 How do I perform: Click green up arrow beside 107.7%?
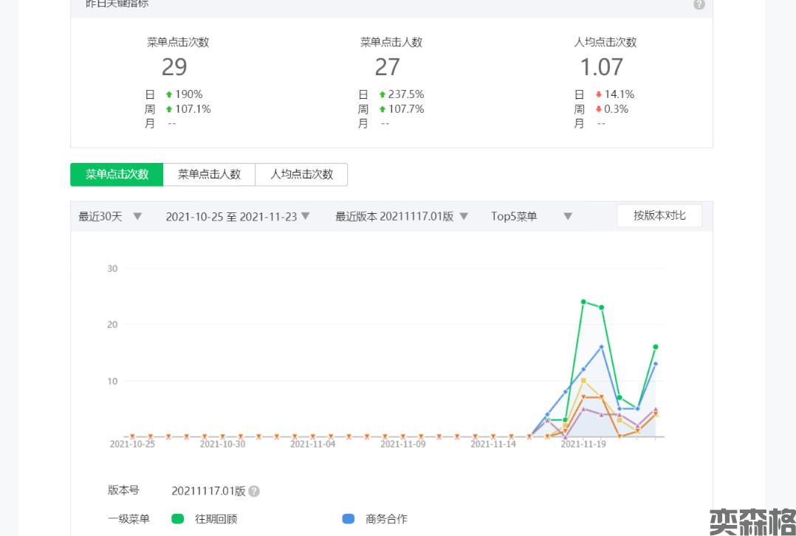tap(382, 109)
